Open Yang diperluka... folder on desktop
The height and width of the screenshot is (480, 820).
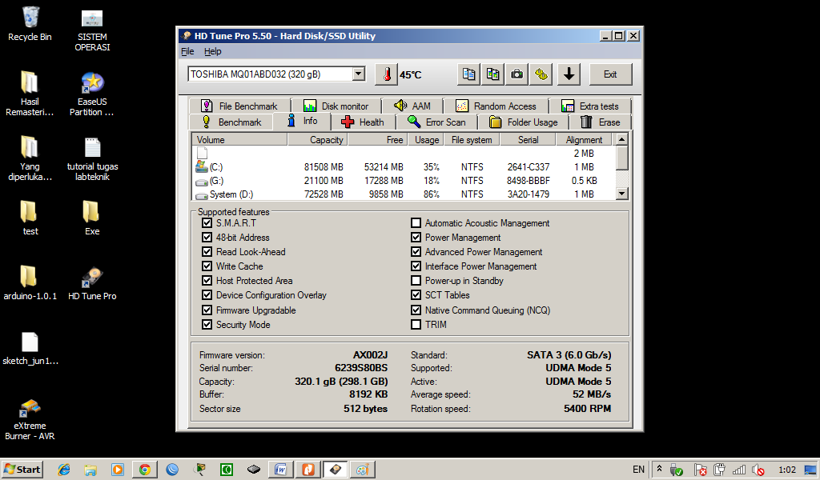(x=30, y=158)
